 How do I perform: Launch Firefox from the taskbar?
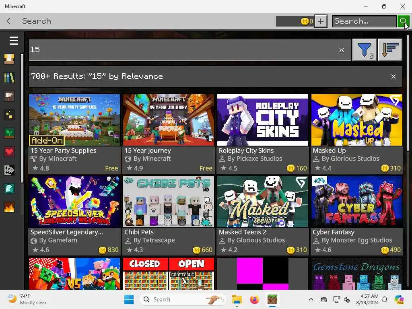point(254,299)
